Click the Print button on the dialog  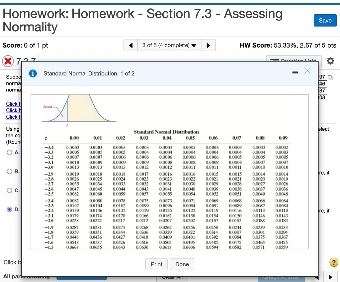[156, 264]
